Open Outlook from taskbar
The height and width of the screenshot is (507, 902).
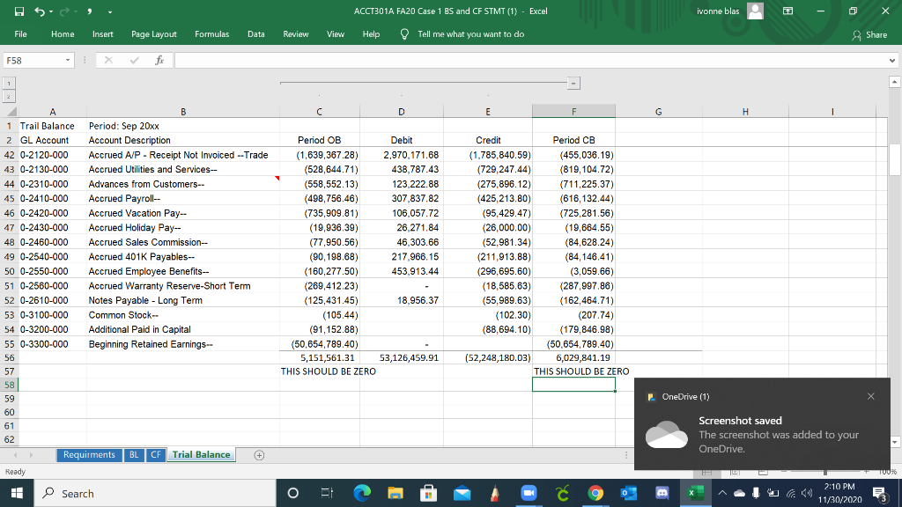coord(629,493)
